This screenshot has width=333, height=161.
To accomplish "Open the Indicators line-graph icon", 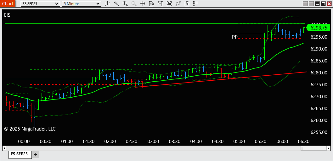I will [x=178, y=3].
